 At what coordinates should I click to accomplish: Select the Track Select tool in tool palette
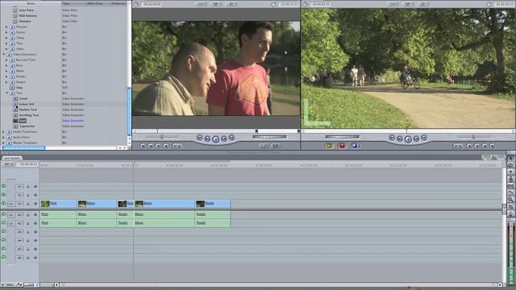[x=510, y=172]
